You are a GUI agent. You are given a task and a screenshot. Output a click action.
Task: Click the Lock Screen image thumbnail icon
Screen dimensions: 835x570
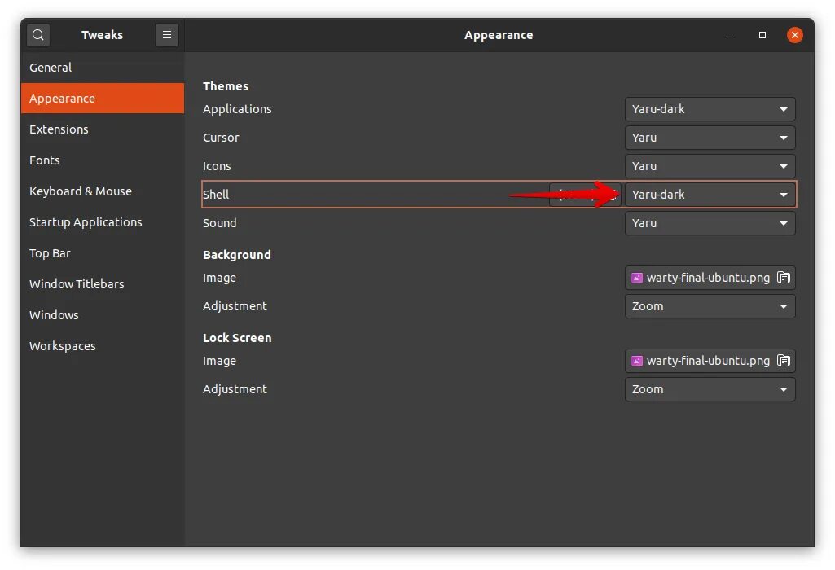[638, 361]
